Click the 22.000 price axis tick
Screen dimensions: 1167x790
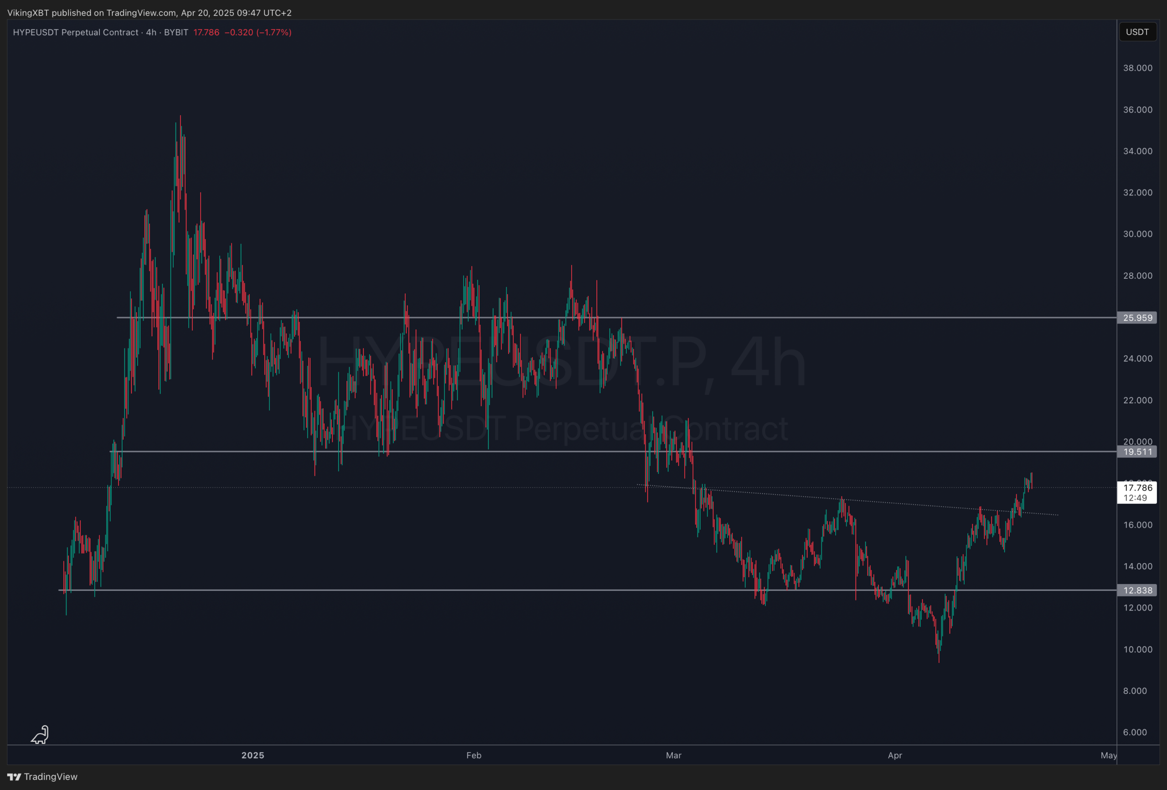pyautogui.click(x=1138, y=400)
